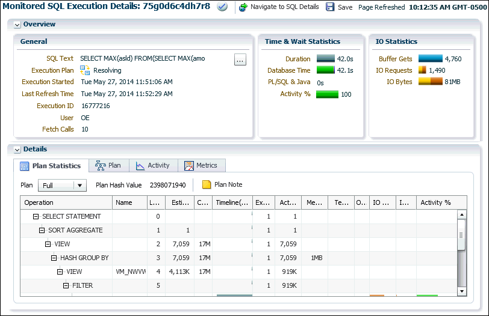
Task: Click the ellipsis button to show full SQL text
Action: point(240,59)
